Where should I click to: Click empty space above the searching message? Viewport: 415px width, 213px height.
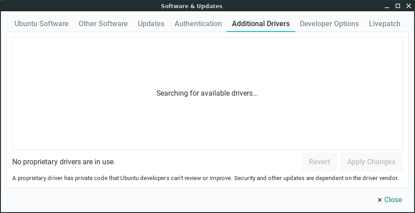coord(207,59)
